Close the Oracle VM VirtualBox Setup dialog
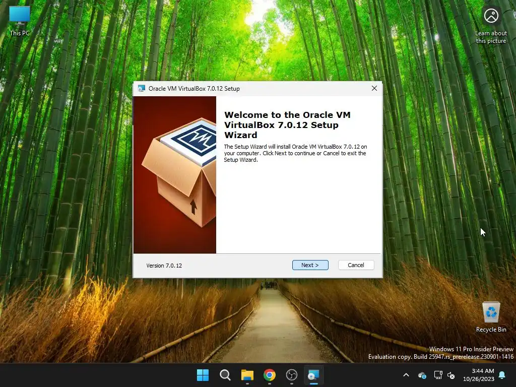The image size is (516, 387). [x=374, y=88]
